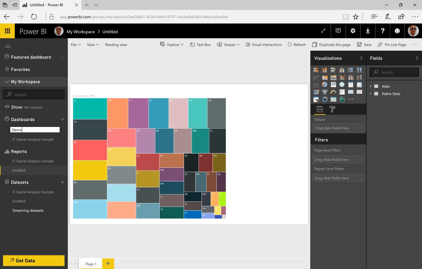Open the File menu
Viewport: 422px width, 269px height.
click(75, 45)
